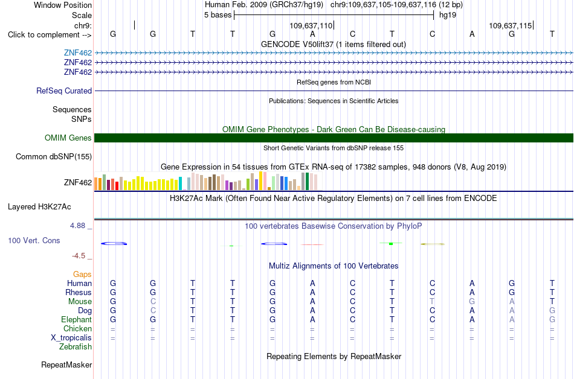Viewport: 574px width, 379px height.
Task: Click 'Publications: Sequences in Scientific Articles' title
Action: (x=334, y=101)
